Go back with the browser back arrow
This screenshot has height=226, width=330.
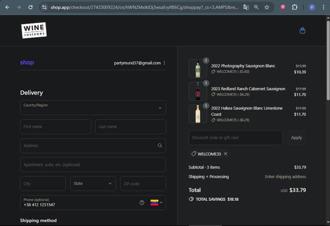7,7
